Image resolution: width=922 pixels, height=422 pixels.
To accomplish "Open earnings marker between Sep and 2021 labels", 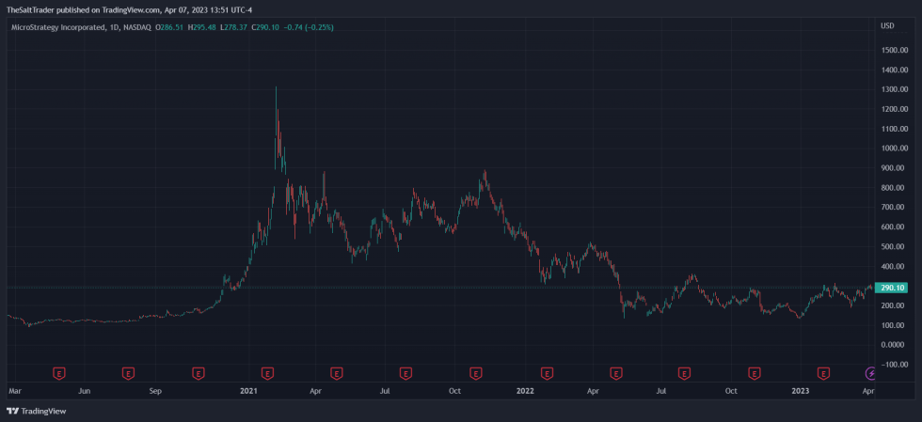I will pos(198,373).
